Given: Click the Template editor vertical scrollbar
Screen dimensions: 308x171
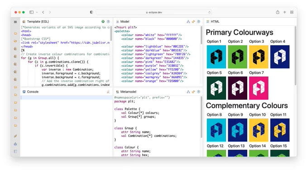Looking at the screenshot, I should pyautogui.click(x=111, y=33).
